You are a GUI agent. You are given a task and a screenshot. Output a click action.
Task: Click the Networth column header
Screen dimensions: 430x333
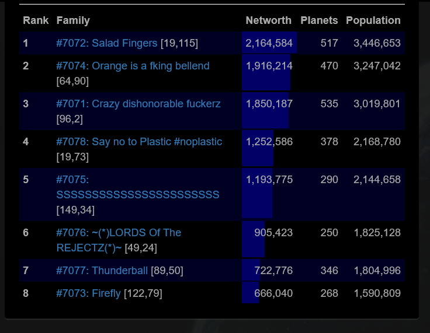(x=268, y=20)
